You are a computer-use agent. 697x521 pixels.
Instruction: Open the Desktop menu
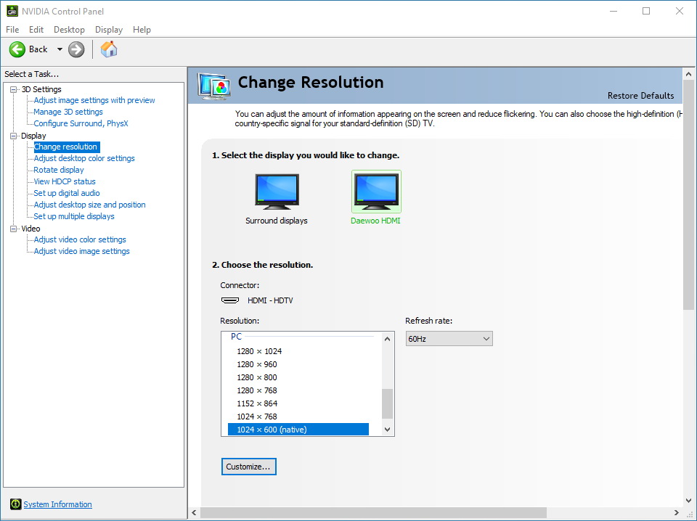69,29
